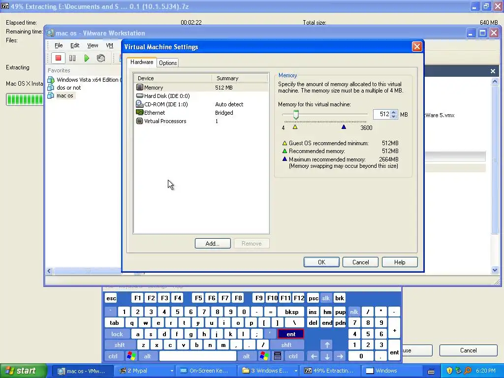The height and width of the screenshot is (378, 504).
Task: Open the View menu in VMware
Action: click(93, 45)
